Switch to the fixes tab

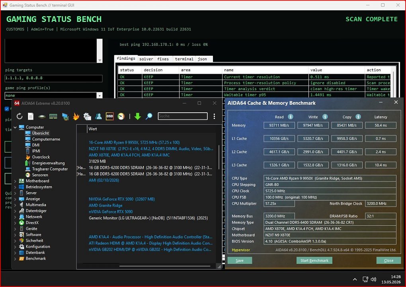point(163,59)
